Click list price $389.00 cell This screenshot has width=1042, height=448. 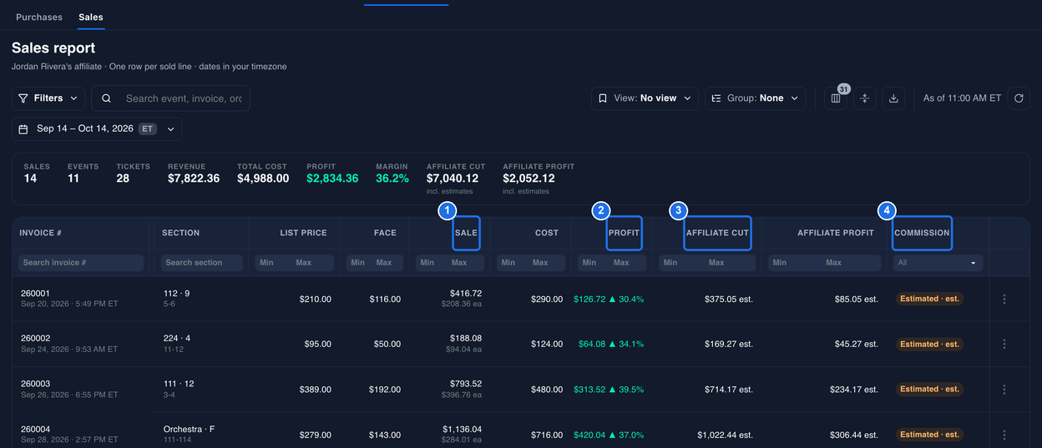315,389
